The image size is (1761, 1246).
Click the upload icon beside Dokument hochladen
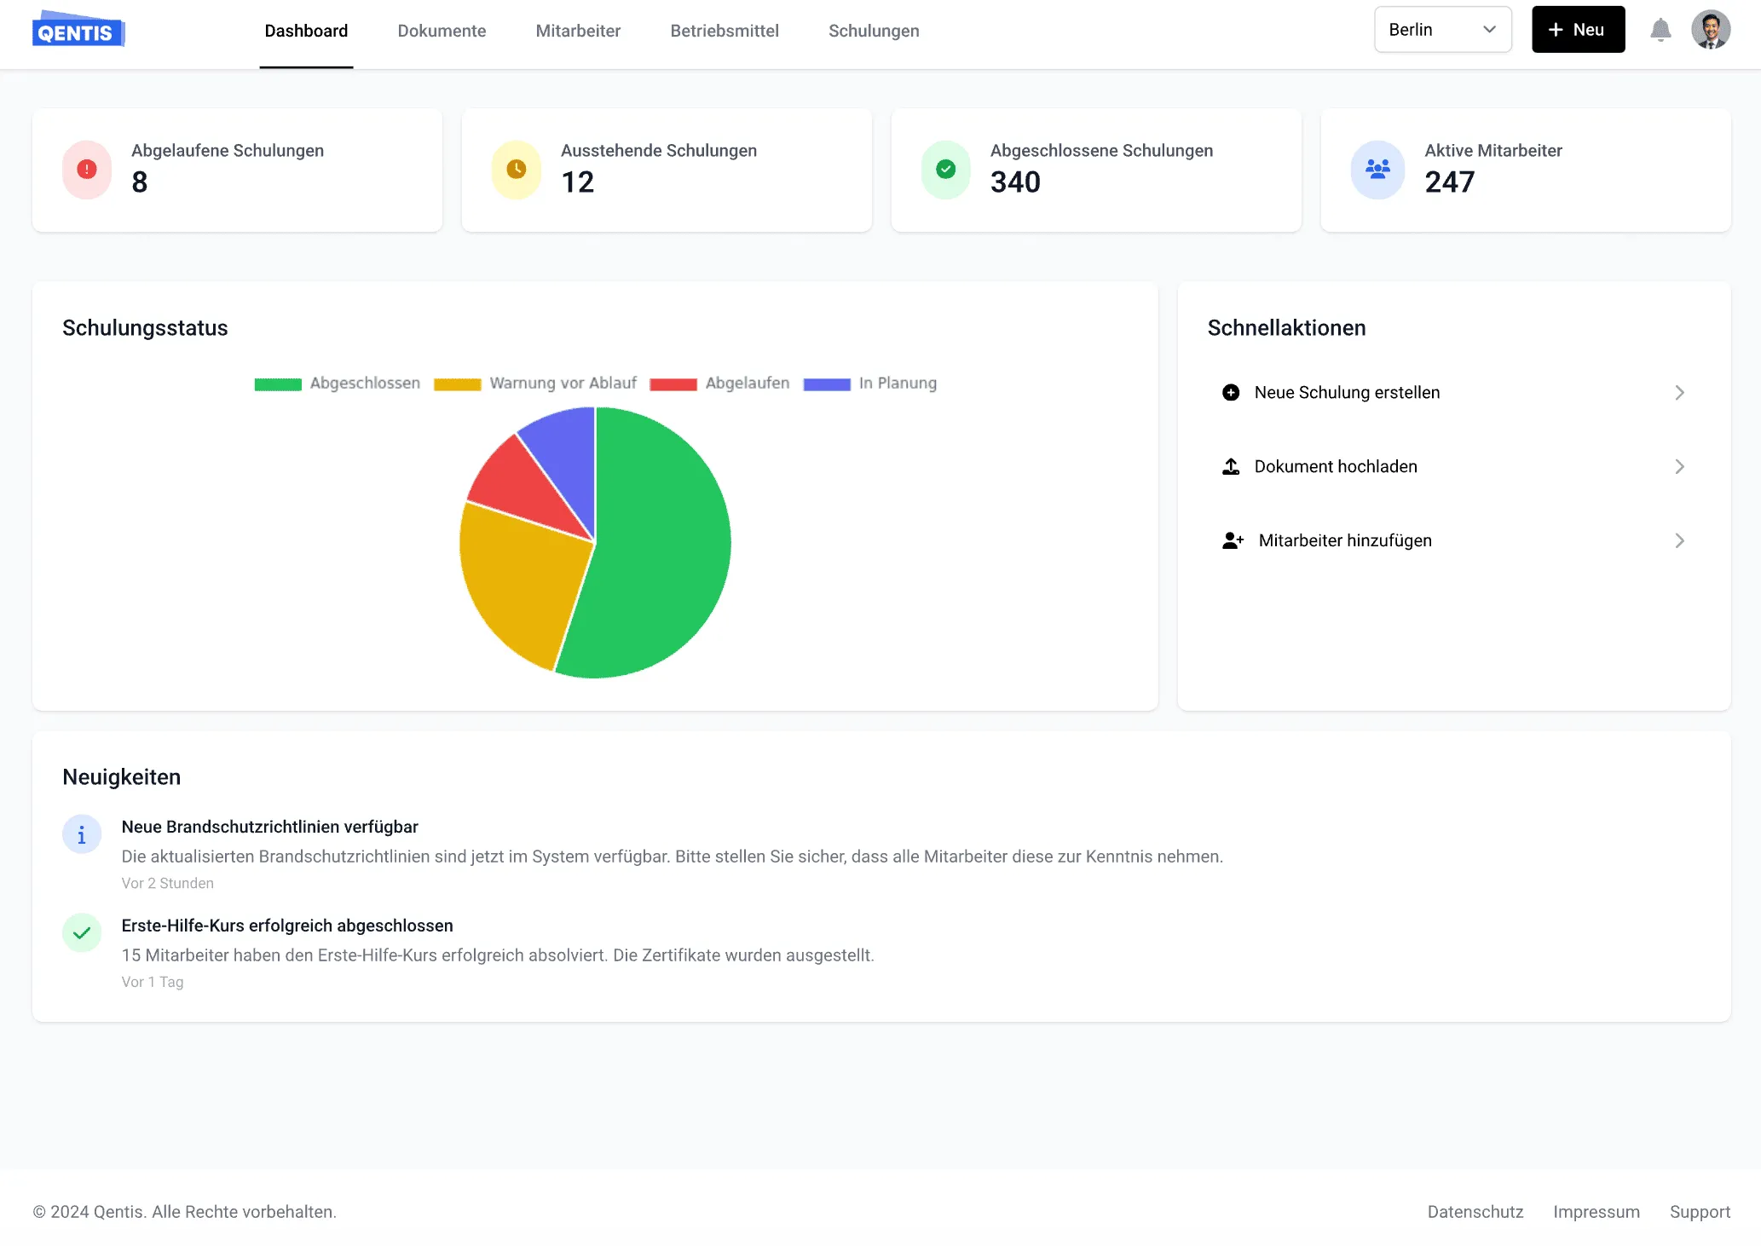pyautogui.click(x=1231, y=466)
